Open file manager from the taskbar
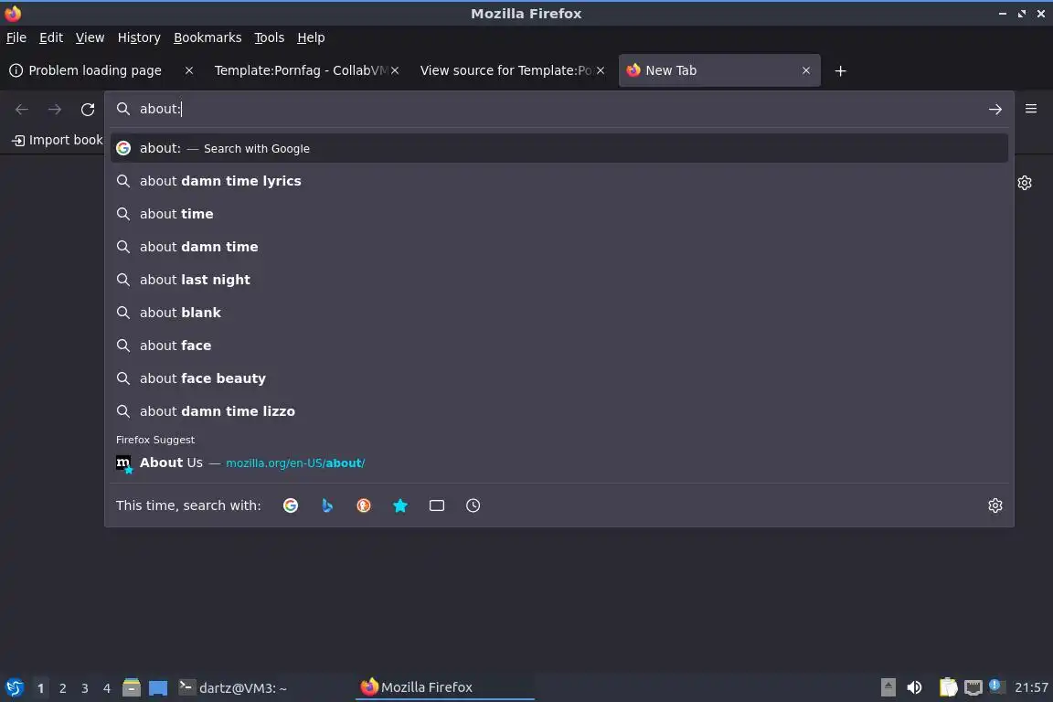The height and width of the screenshot is (702, 1053). [x=132, y=688]
